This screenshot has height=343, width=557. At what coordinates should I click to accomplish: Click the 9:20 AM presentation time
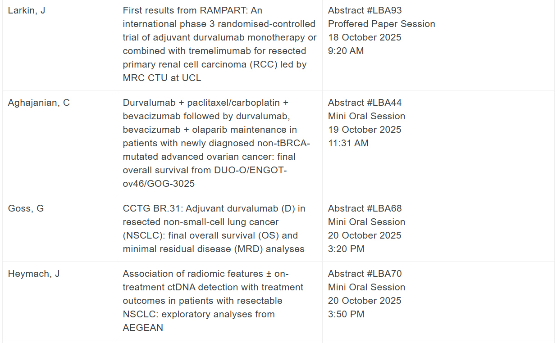(x=346, y=51)
